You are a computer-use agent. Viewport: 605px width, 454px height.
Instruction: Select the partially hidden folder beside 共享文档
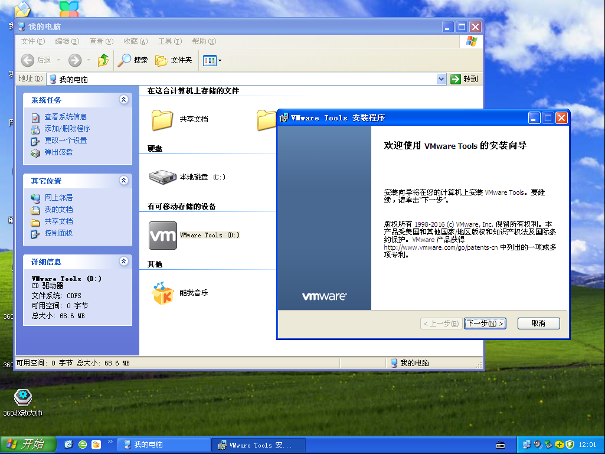tap(266, 120)
